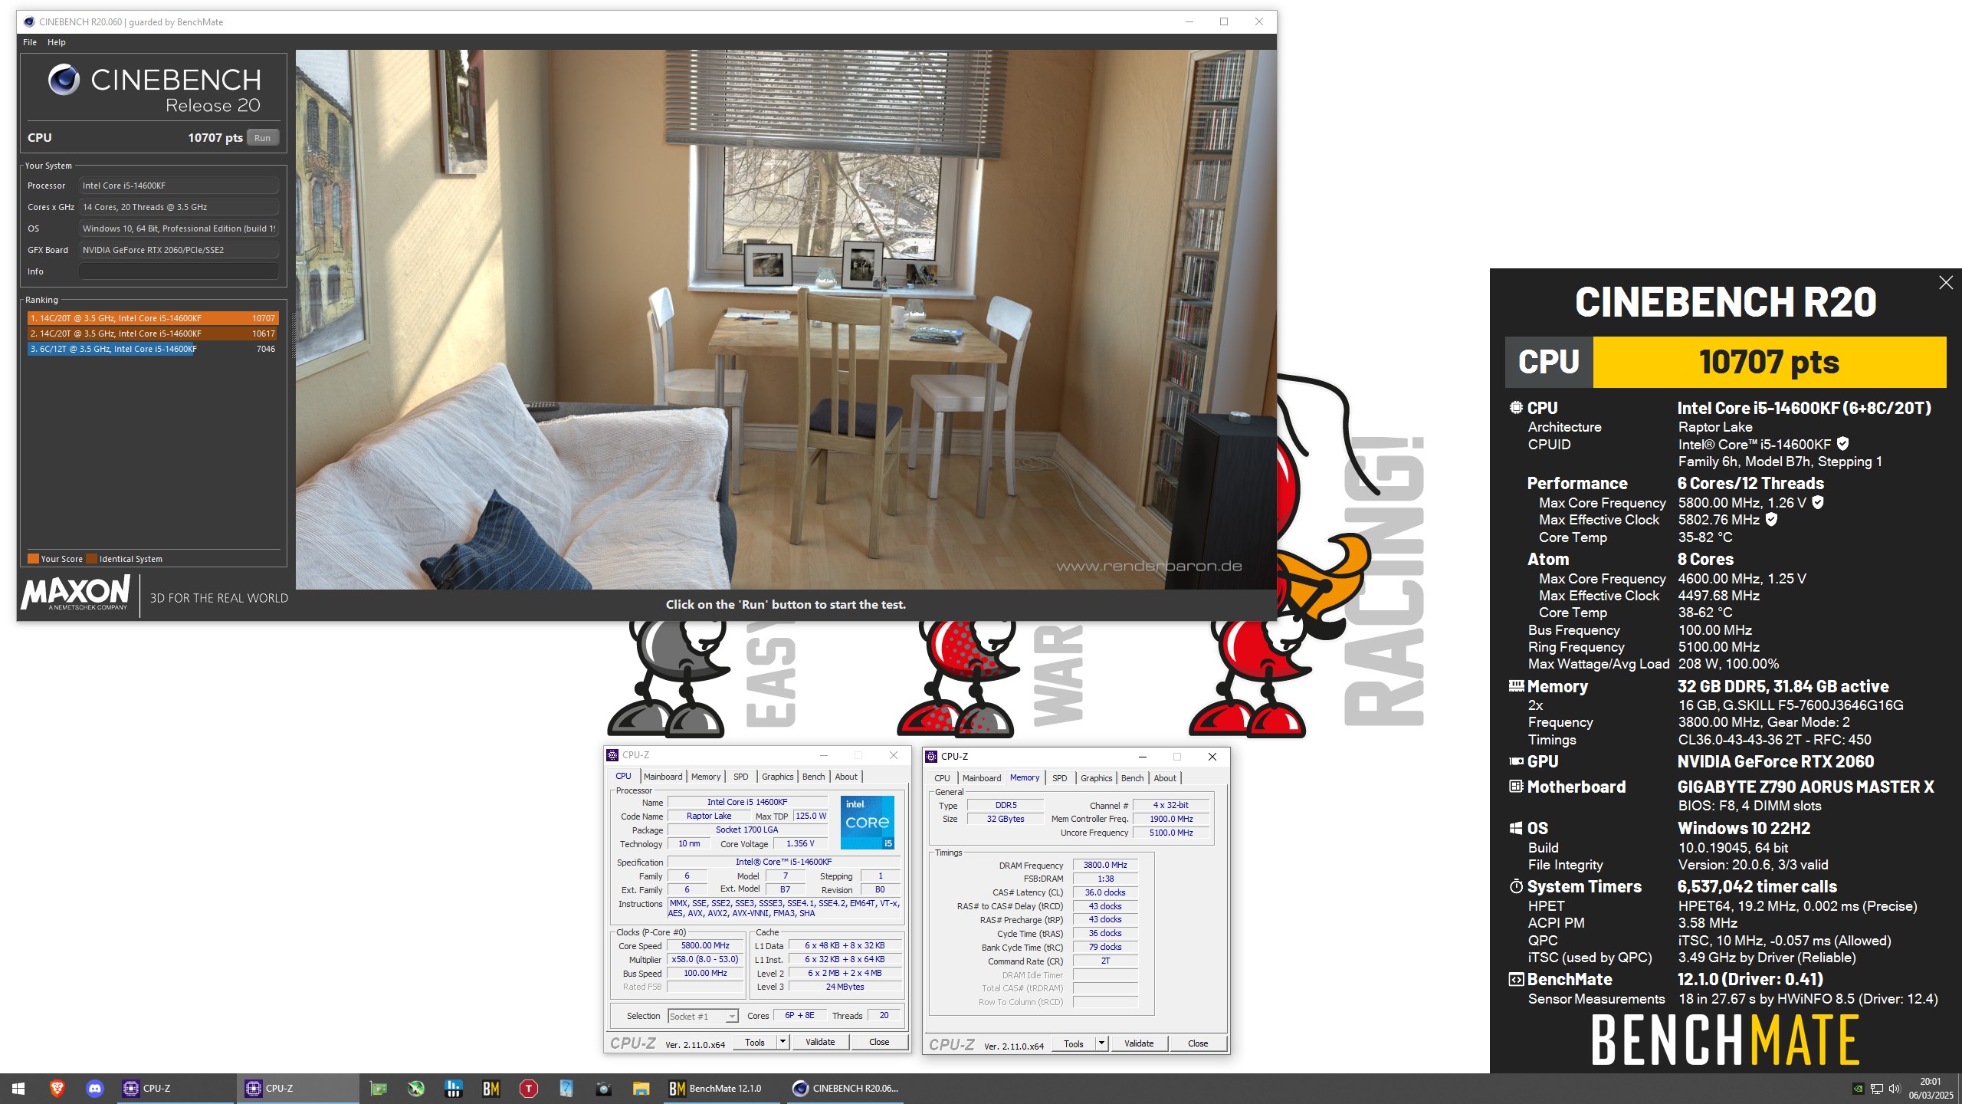This screenshot has height=1104, width=1962.
Task: Click the Intel Core i5 badge in CPU-Z
Action: (x=868, y=822)
